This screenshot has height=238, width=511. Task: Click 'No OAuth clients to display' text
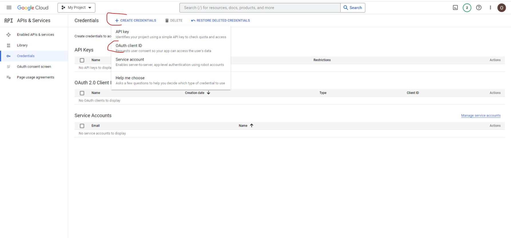tap(99, 101)
